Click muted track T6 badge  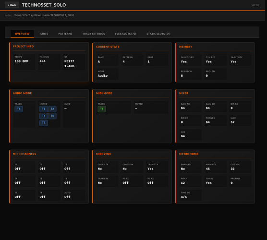(44, 123)
